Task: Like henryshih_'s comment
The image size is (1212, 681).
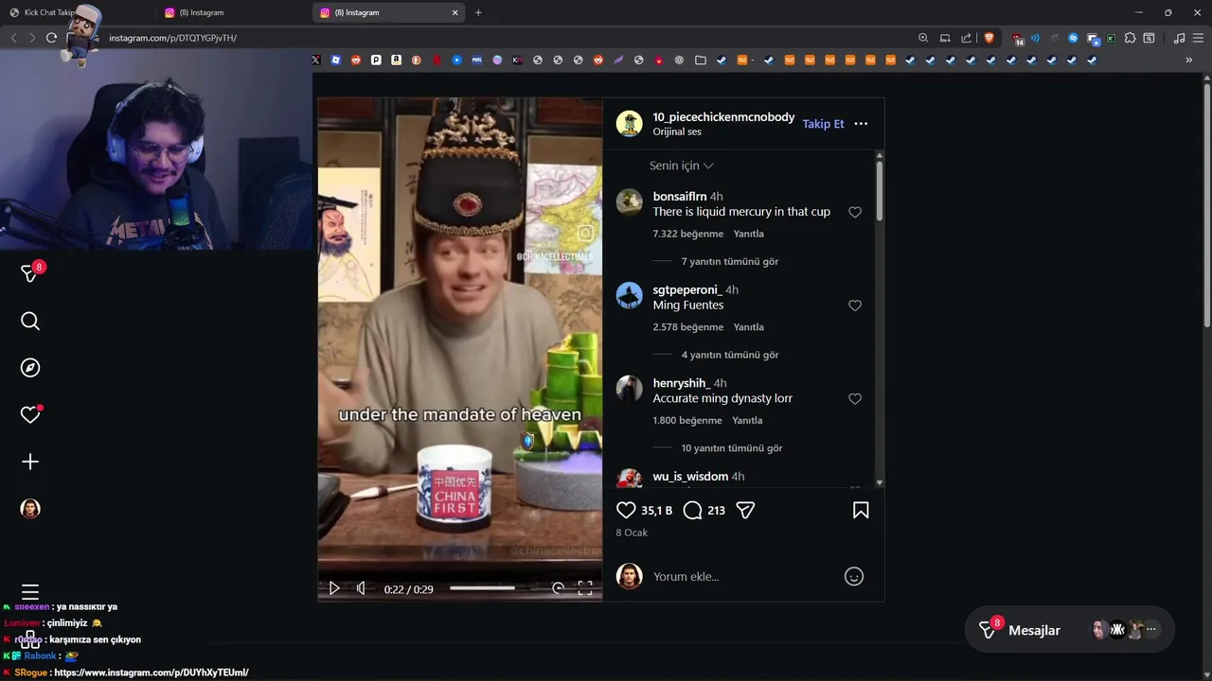Action: [855, 399]
